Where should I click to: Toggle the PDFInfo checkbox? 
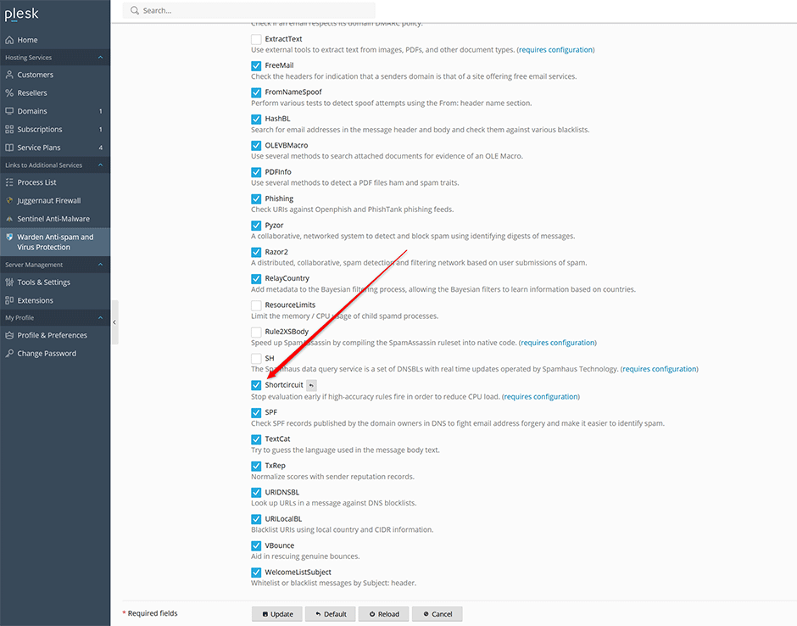point(256,172)
